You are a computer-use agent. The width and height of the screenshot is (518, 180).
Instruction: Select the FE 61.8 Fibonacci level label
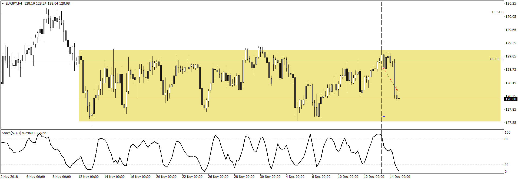[497, 12]
